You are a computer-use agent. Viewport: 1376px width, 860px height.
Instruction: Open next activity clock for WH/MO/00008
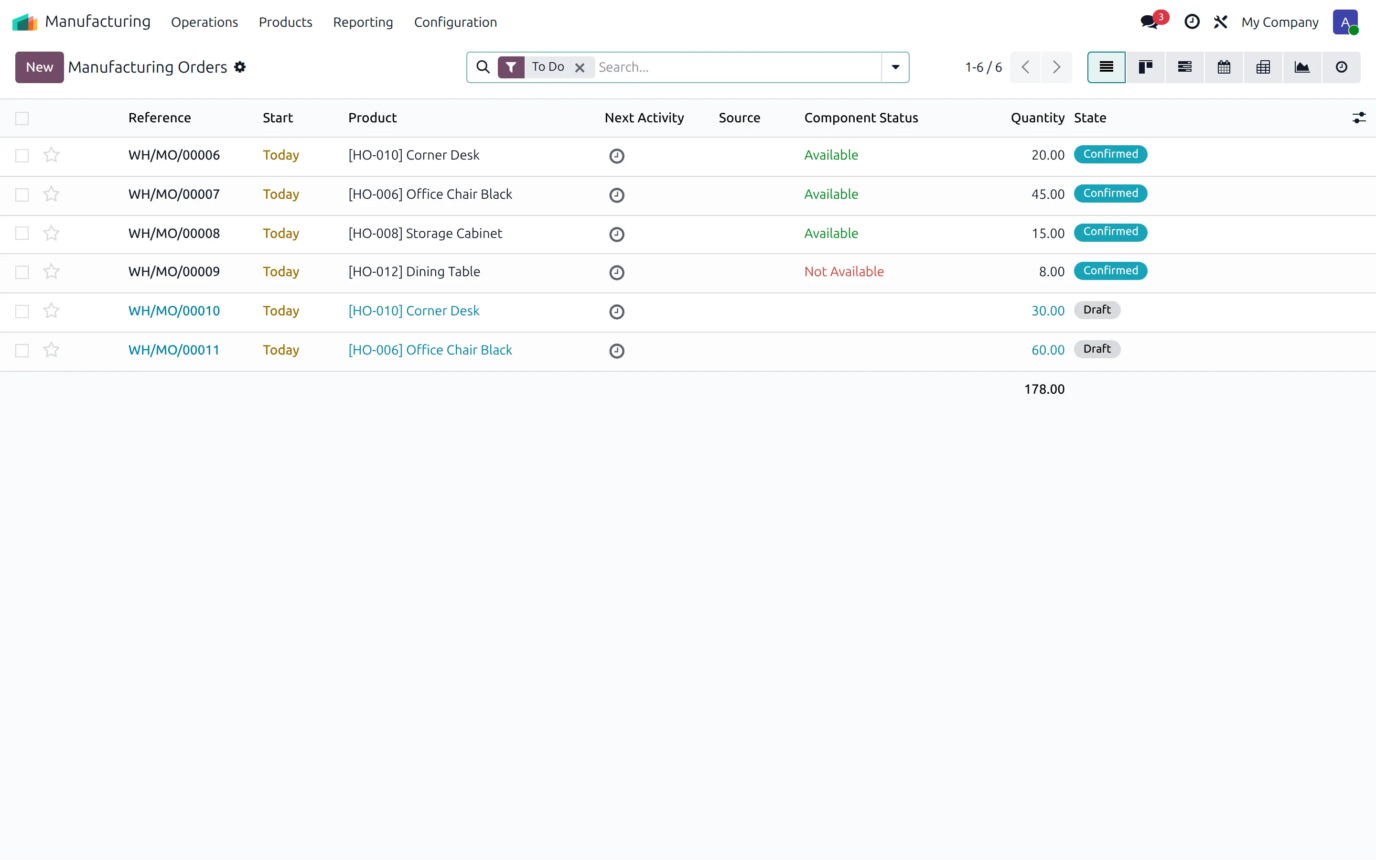617,234
